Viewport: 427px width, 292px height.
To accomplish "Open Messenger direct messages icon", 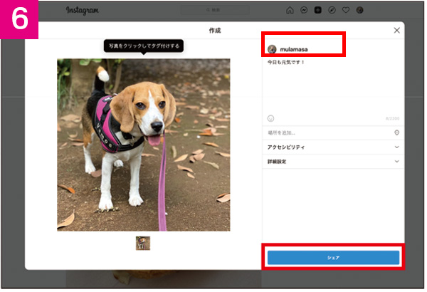I will point(304,11).
